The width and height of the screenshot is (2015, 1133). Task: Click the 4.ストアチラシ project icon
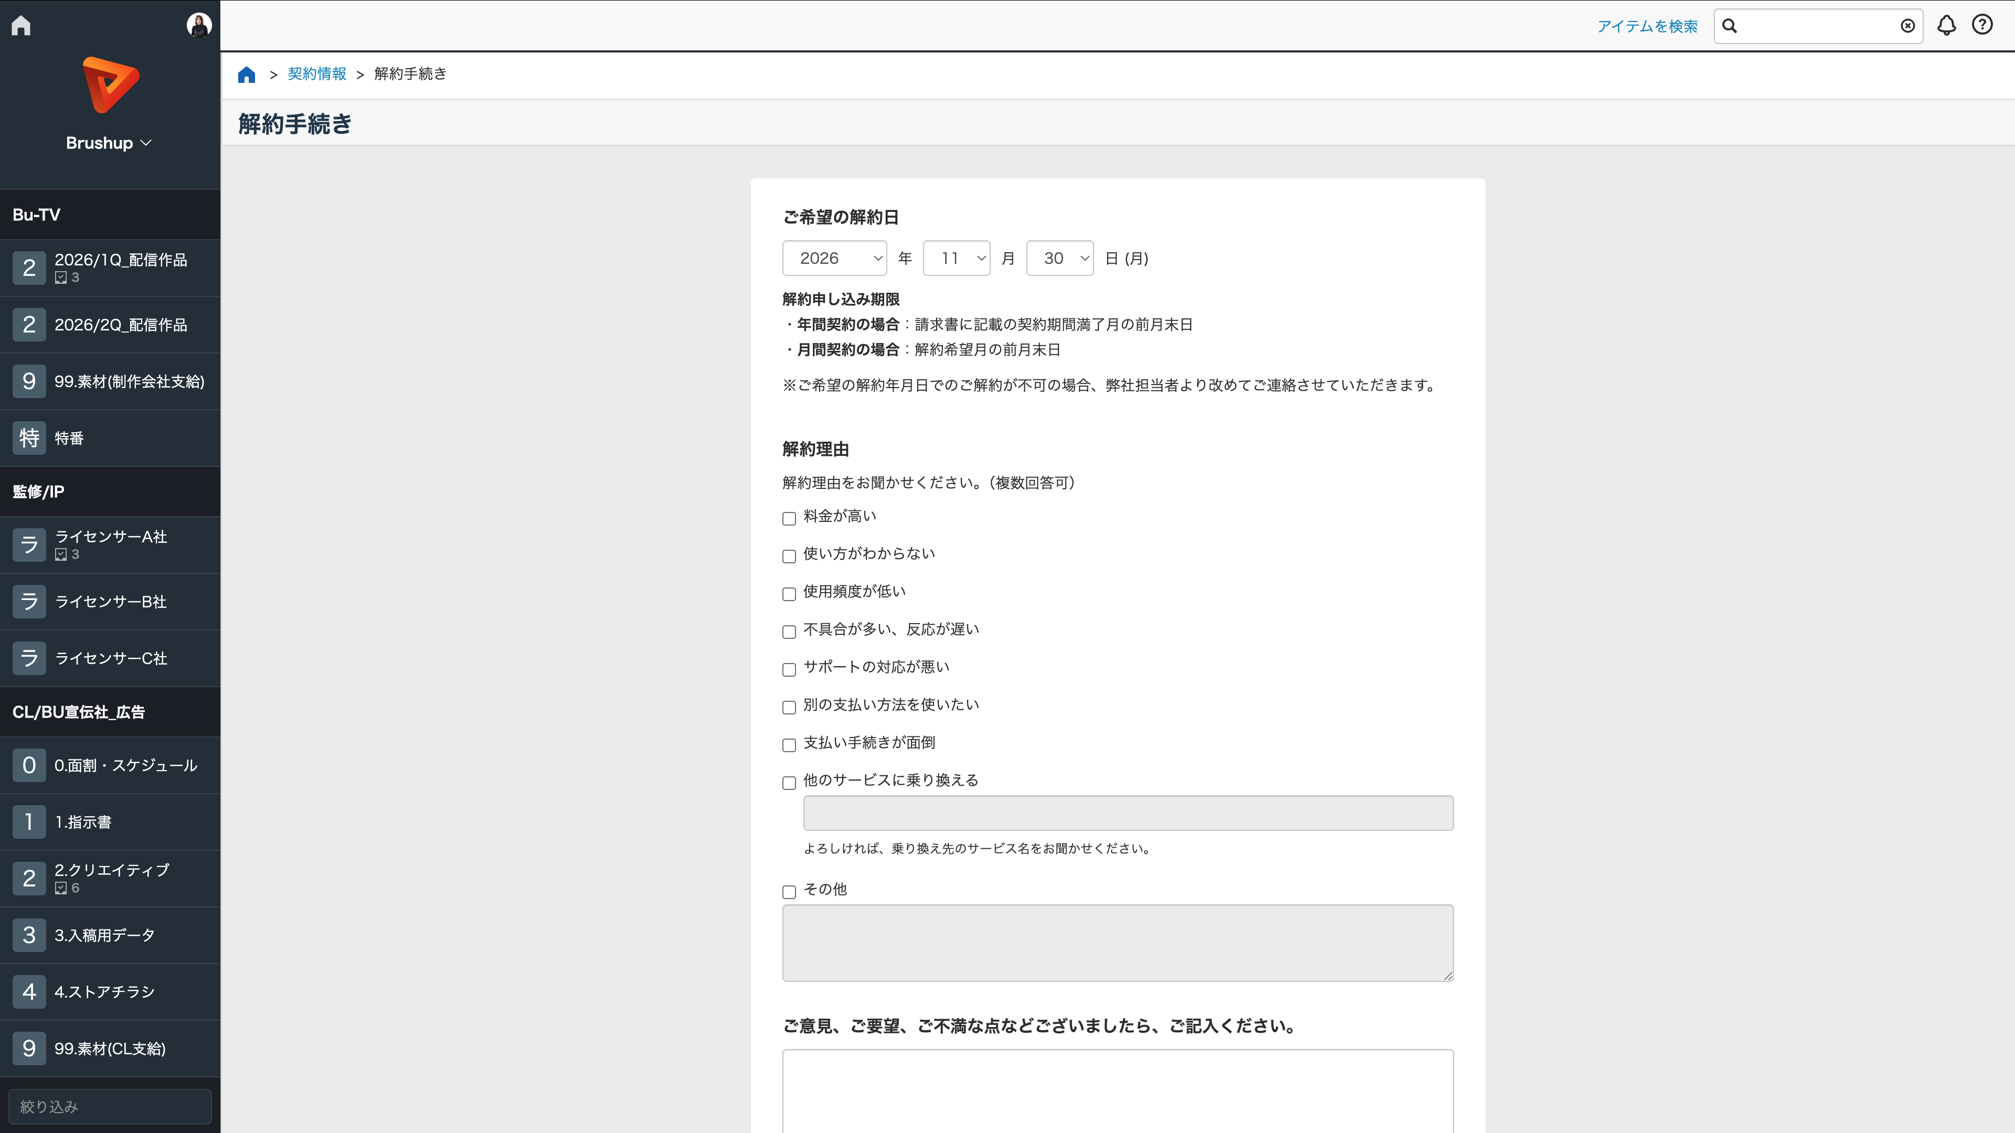(29, 991)
